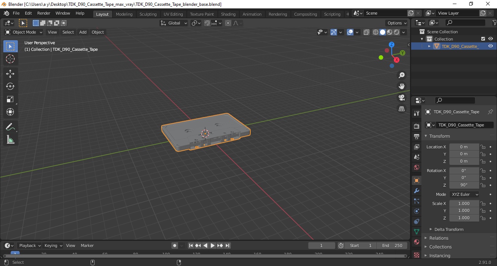Select the Cursor tool in toolbar
The height and width of the screenshot is (266, 497).
[x=10, y=59]
